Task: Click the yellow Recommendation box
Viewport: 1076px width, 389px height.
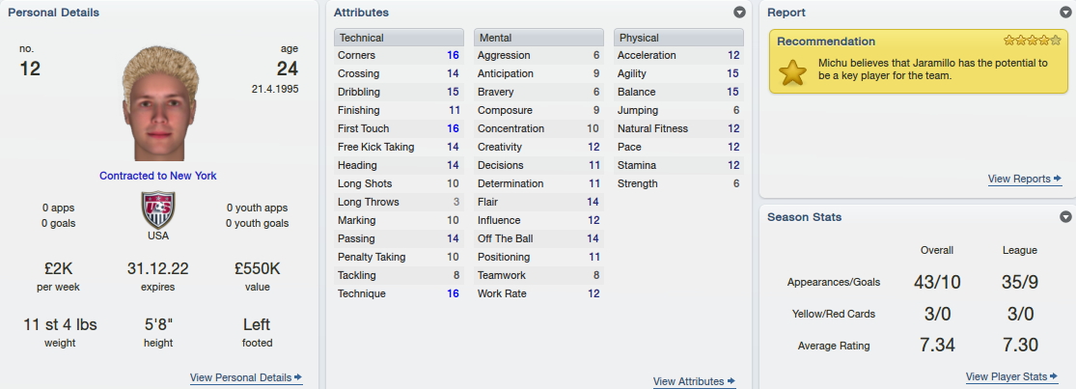Action: [918, 61]
